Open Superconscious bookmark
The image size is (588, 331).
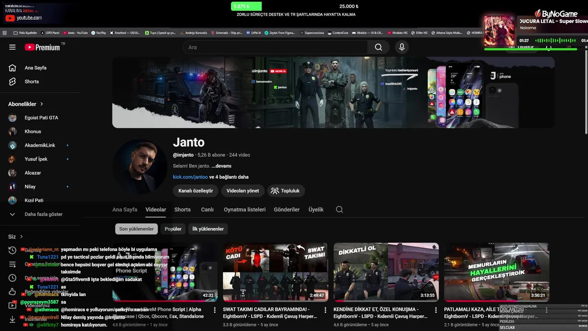(x=312, y=33)
